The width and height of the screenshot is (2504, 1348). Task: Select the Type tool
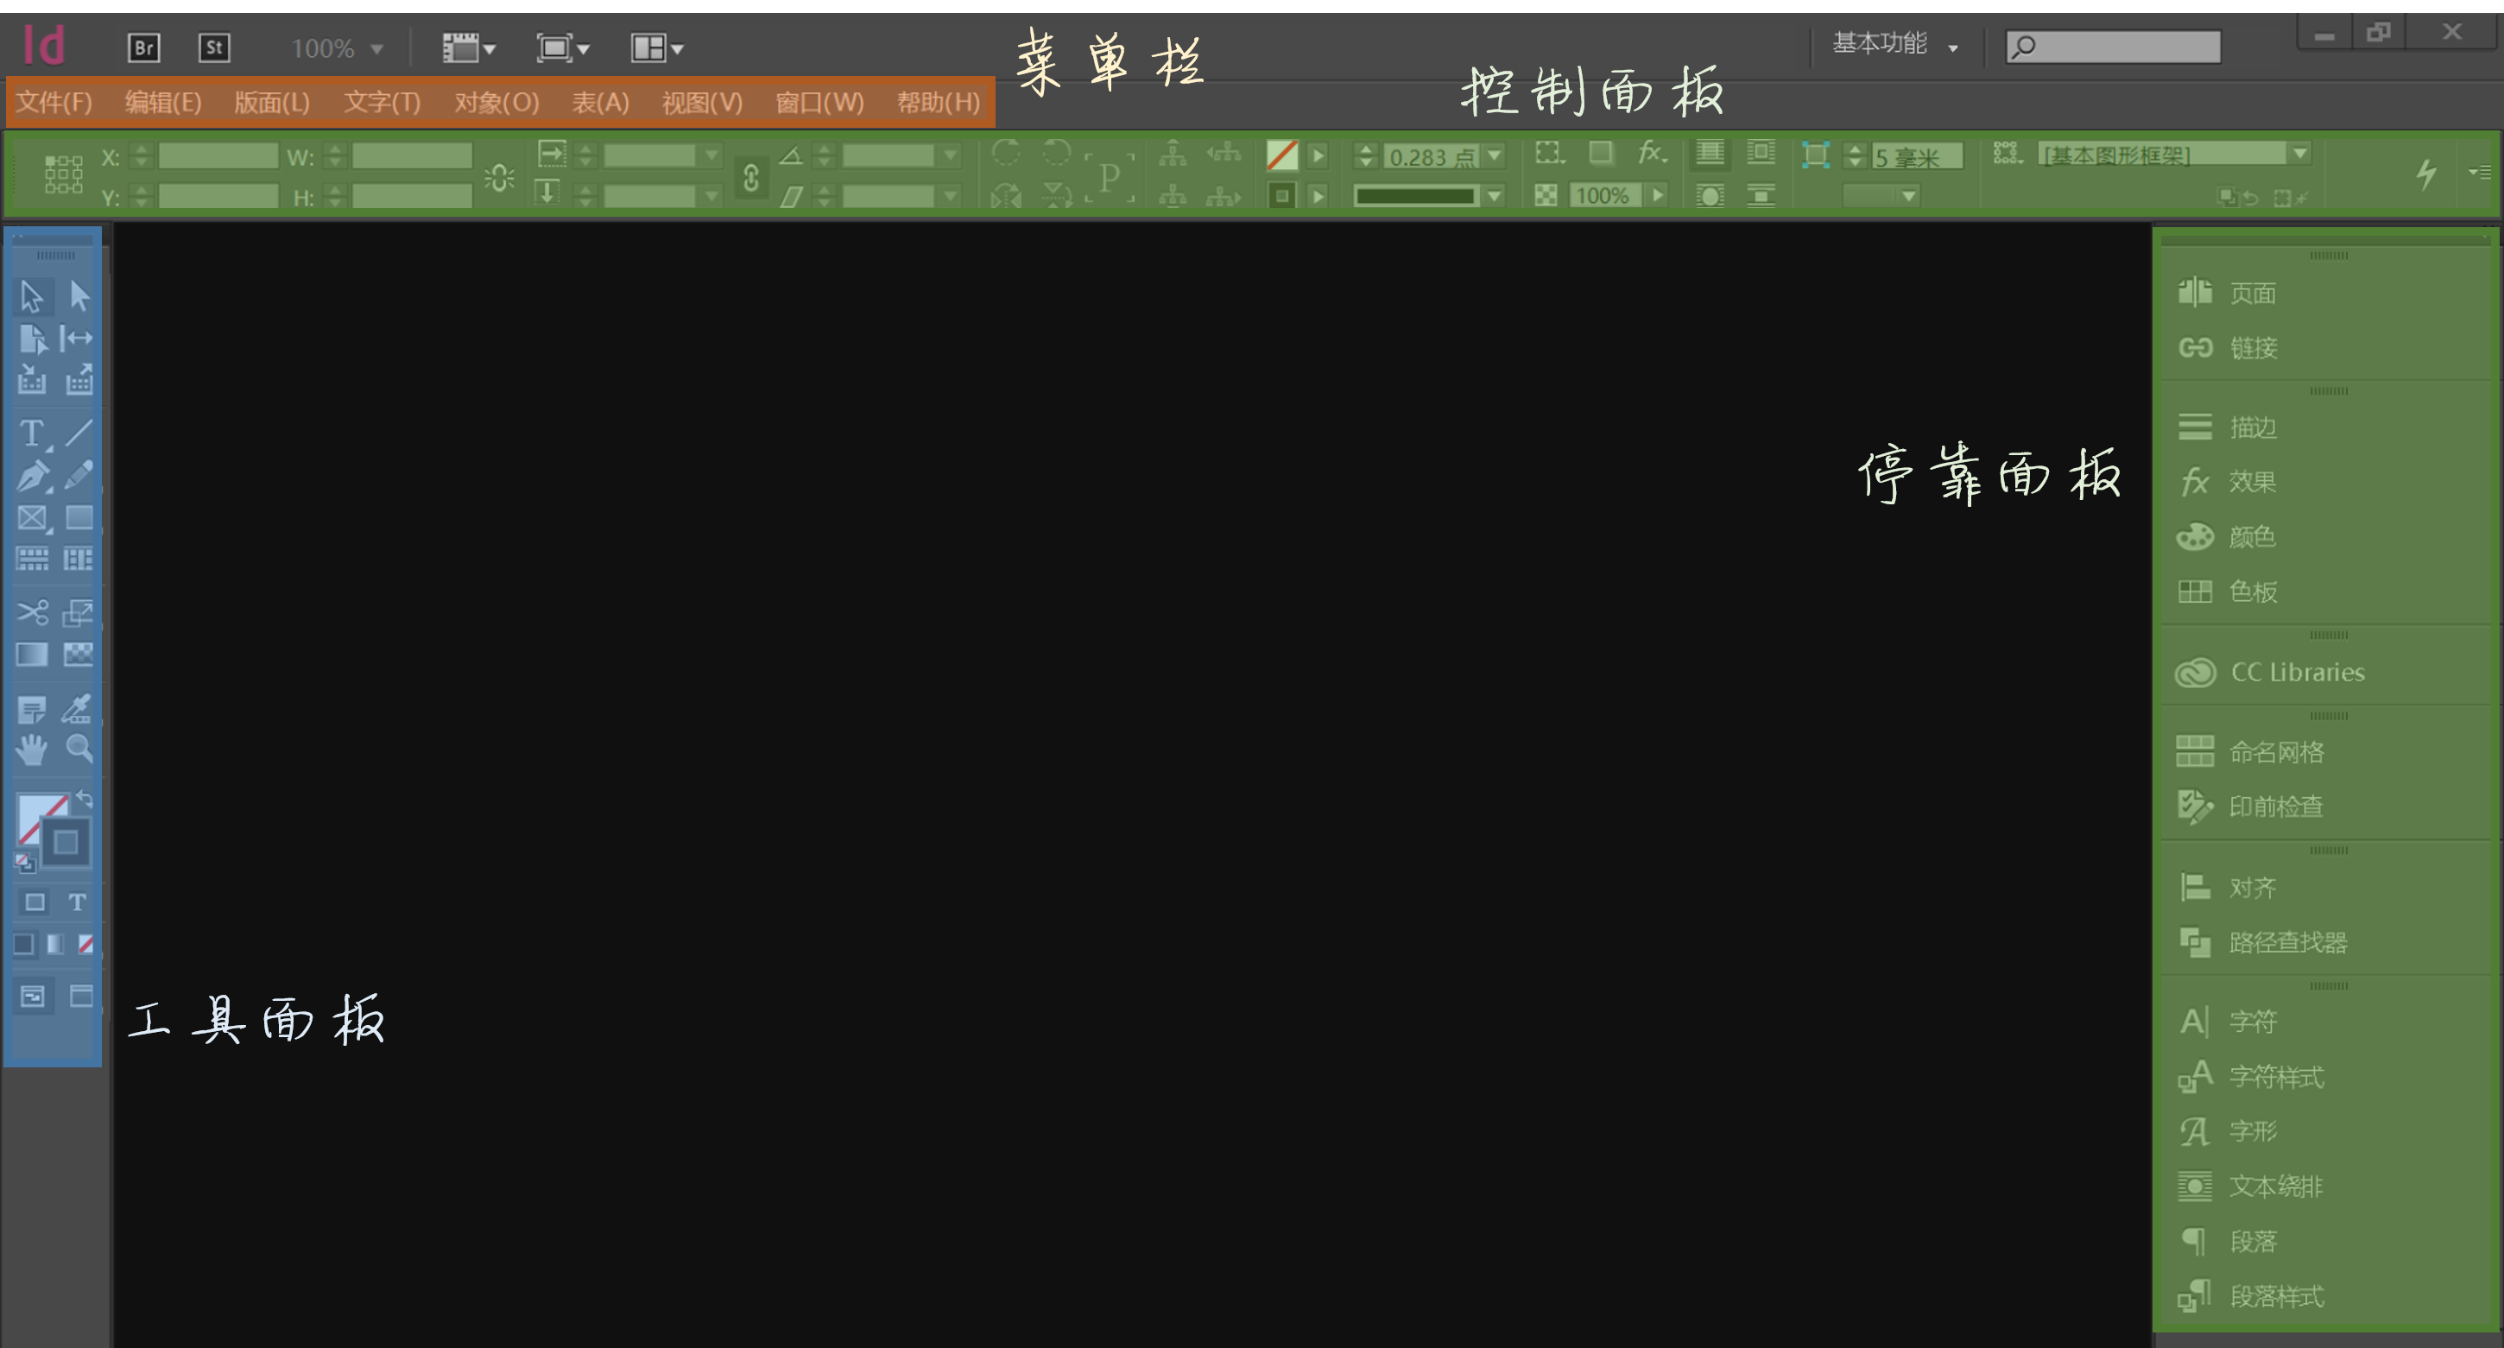32,434
